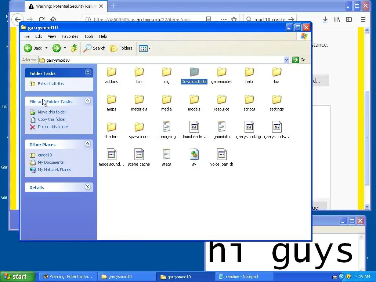This screenshot has height=282, width=376.
Task: Open the Windows Start menu
Action: click(x=17, y=276)
